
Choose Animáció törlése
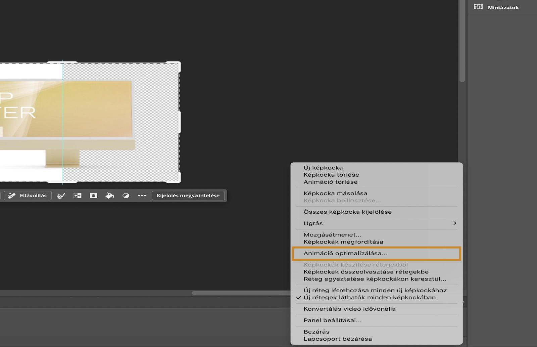377,182
